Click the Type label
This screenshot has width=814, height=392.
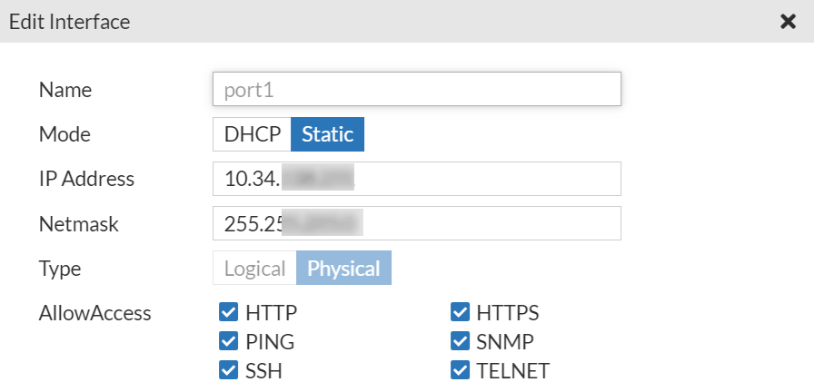pos(60,269)
